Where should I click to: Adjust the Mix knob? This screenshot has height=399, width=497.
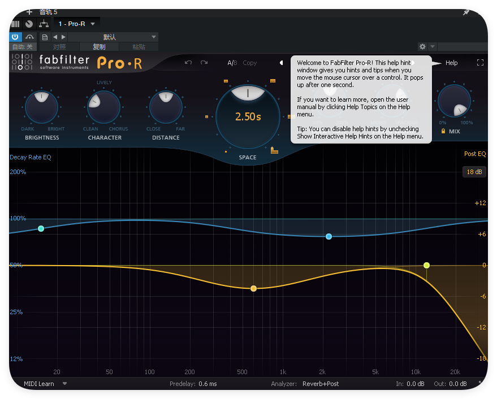tap(454, 101)
